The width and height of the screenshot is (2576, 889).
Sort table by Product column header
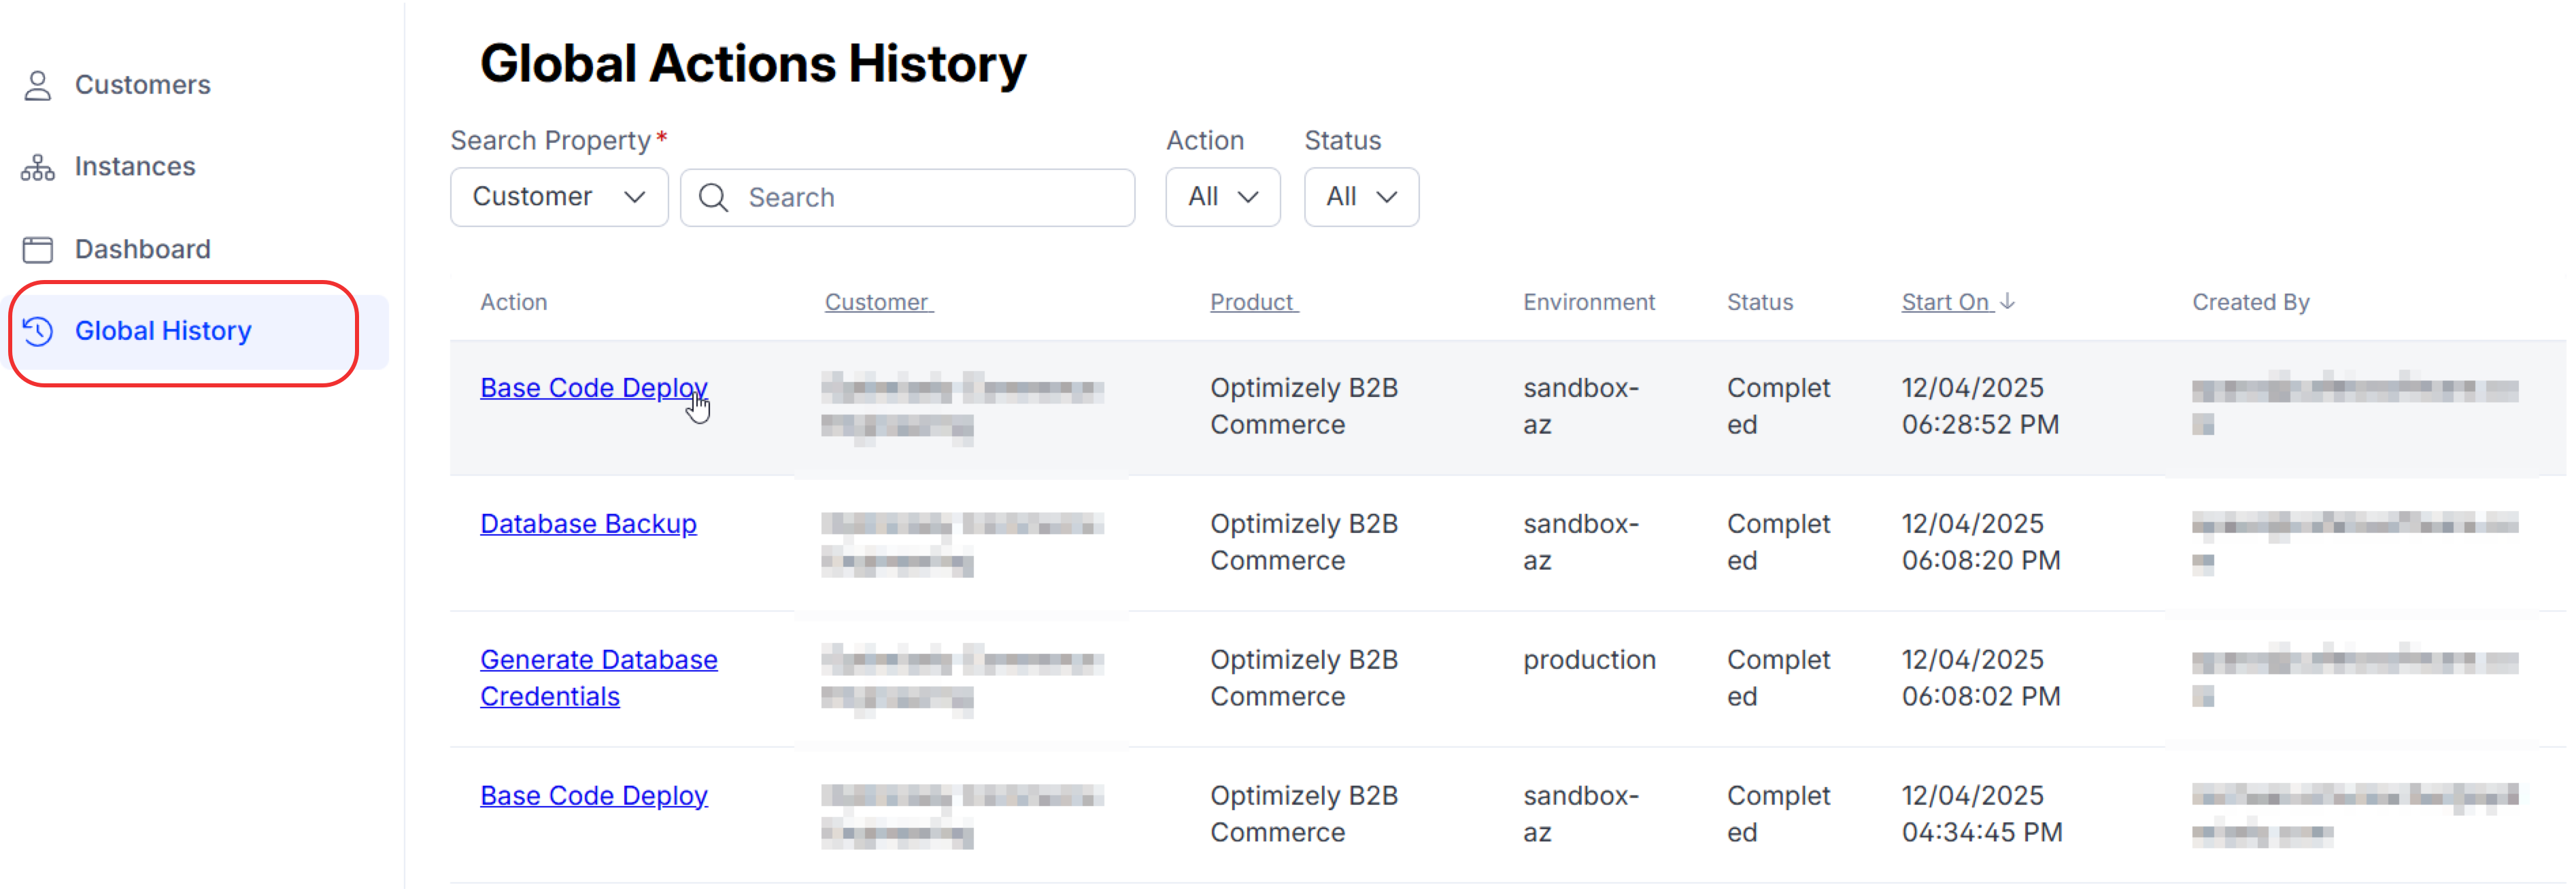[1252, 302]
